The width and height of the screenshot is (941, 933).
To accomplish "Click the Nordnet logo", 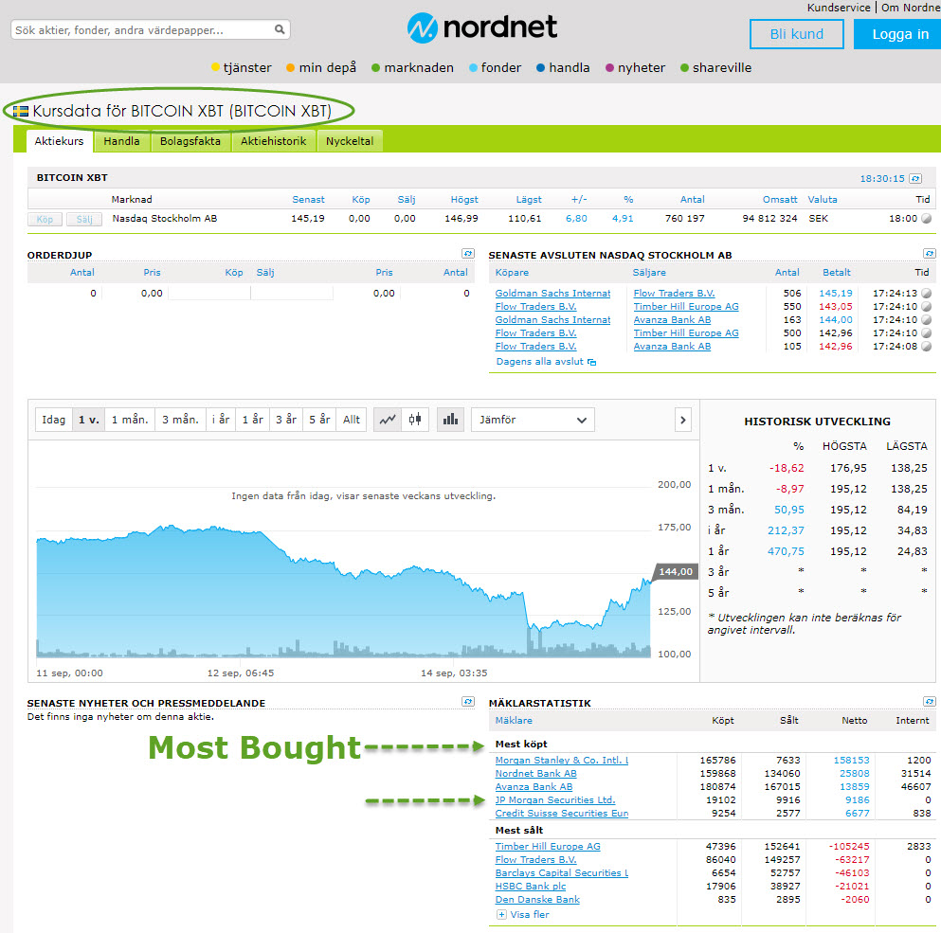I will tap(482, 27).
